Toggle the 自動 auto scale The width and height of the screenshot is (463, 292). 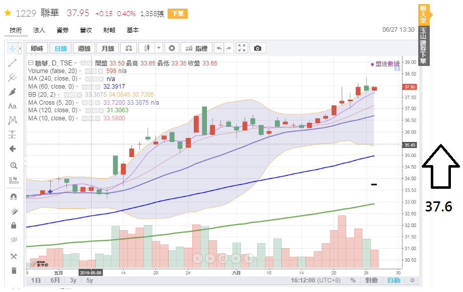394,280
